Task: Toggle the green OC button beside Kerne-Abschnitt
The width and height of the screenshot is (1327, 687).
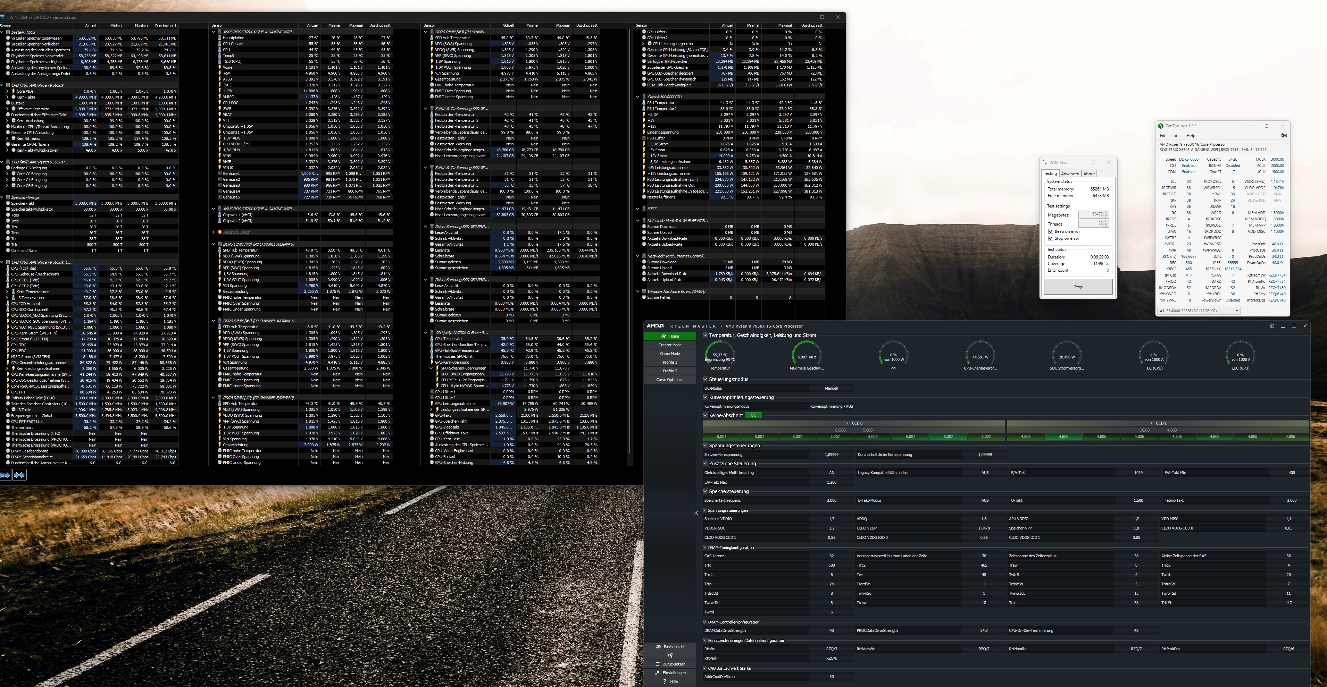Action: coord(753,415)
